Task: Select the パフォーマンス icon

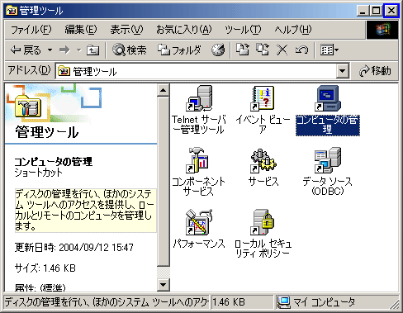Action: point(199,222)
